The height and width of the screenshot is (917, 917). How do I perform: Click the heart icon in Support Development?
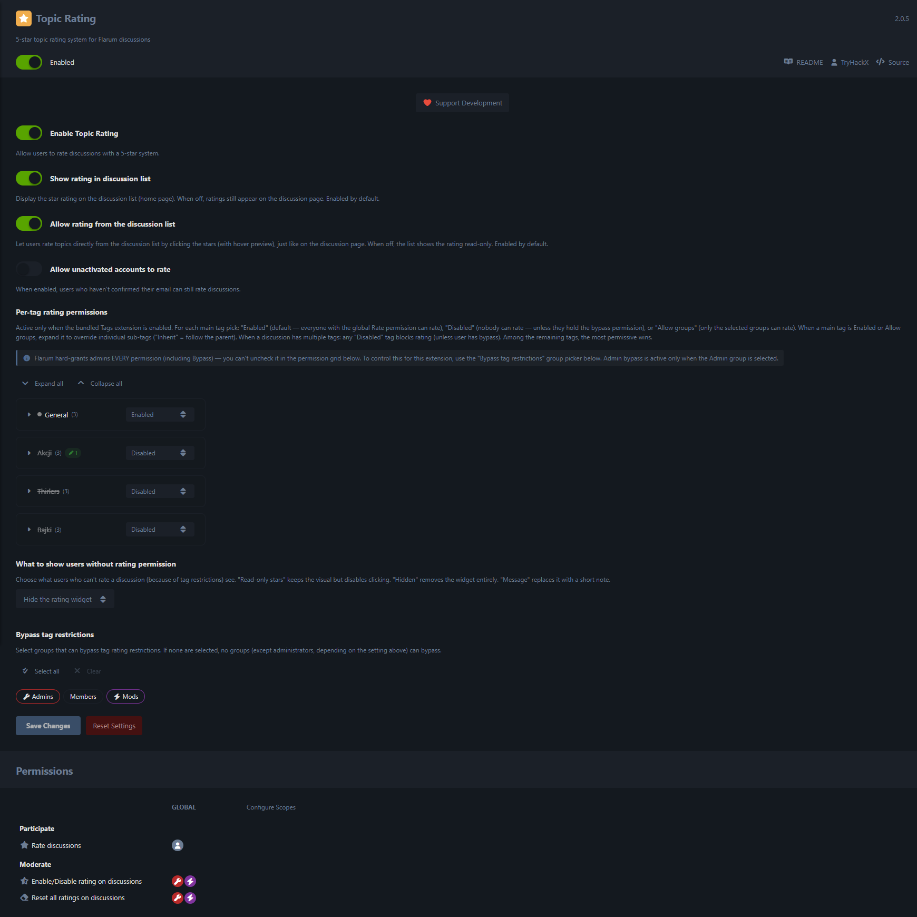click(x=427, y=103)
